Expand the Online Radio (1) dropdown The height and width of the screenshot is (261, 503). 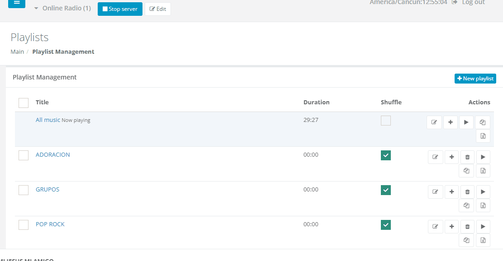tap(62, 8)
